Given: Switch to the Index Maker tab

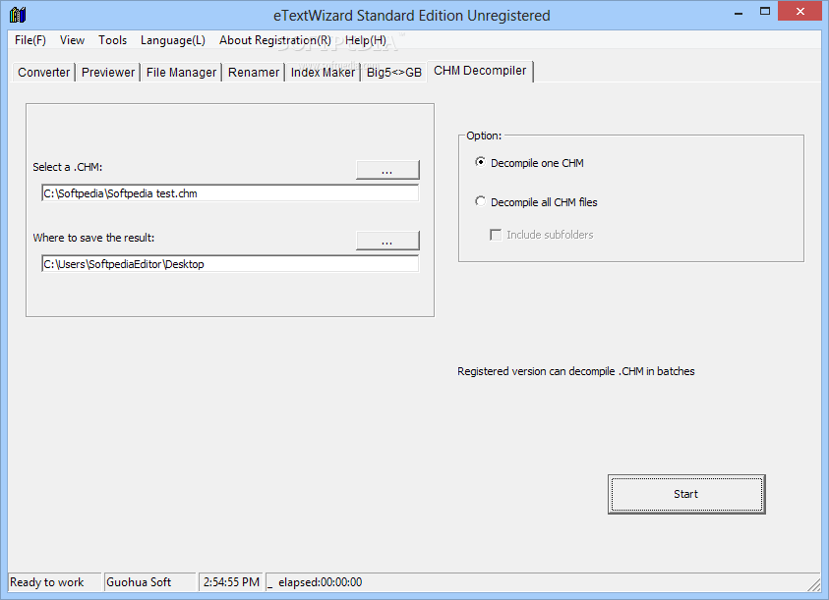Looking at the screenshot, I should pos(323,73).
